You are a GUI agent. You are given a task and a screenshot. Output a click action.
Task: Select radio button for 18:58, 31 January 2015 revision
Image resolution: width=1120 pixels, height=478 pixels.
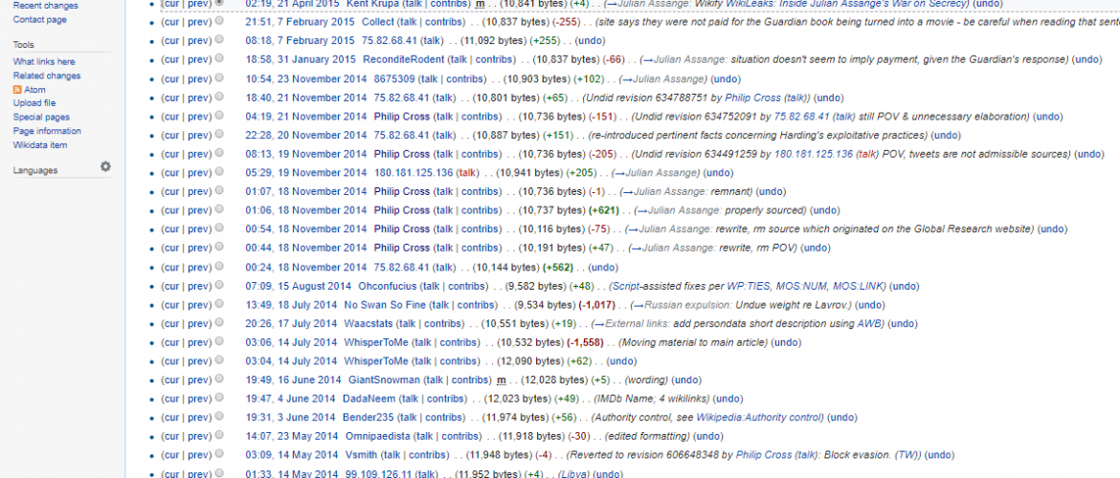pos(219,59)
